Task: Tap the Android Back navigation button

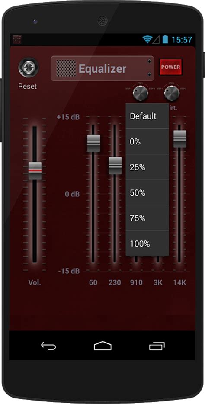Action: [x=48, y=346]
